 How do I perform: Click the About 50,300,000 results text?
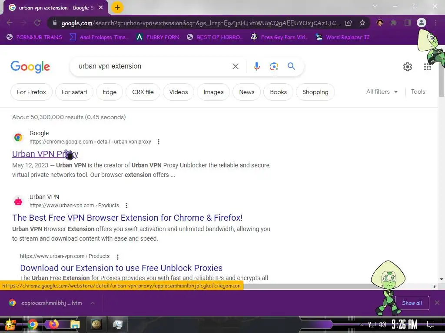[x=69, y=117]
